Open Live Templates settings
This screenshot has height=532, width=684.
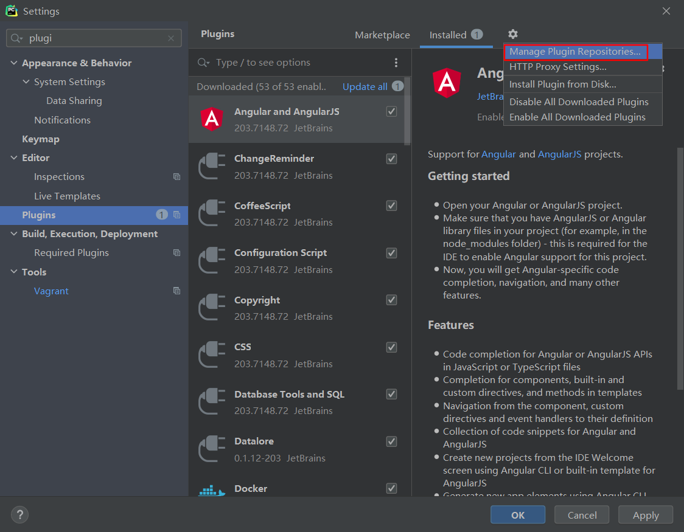coord(67,196)
